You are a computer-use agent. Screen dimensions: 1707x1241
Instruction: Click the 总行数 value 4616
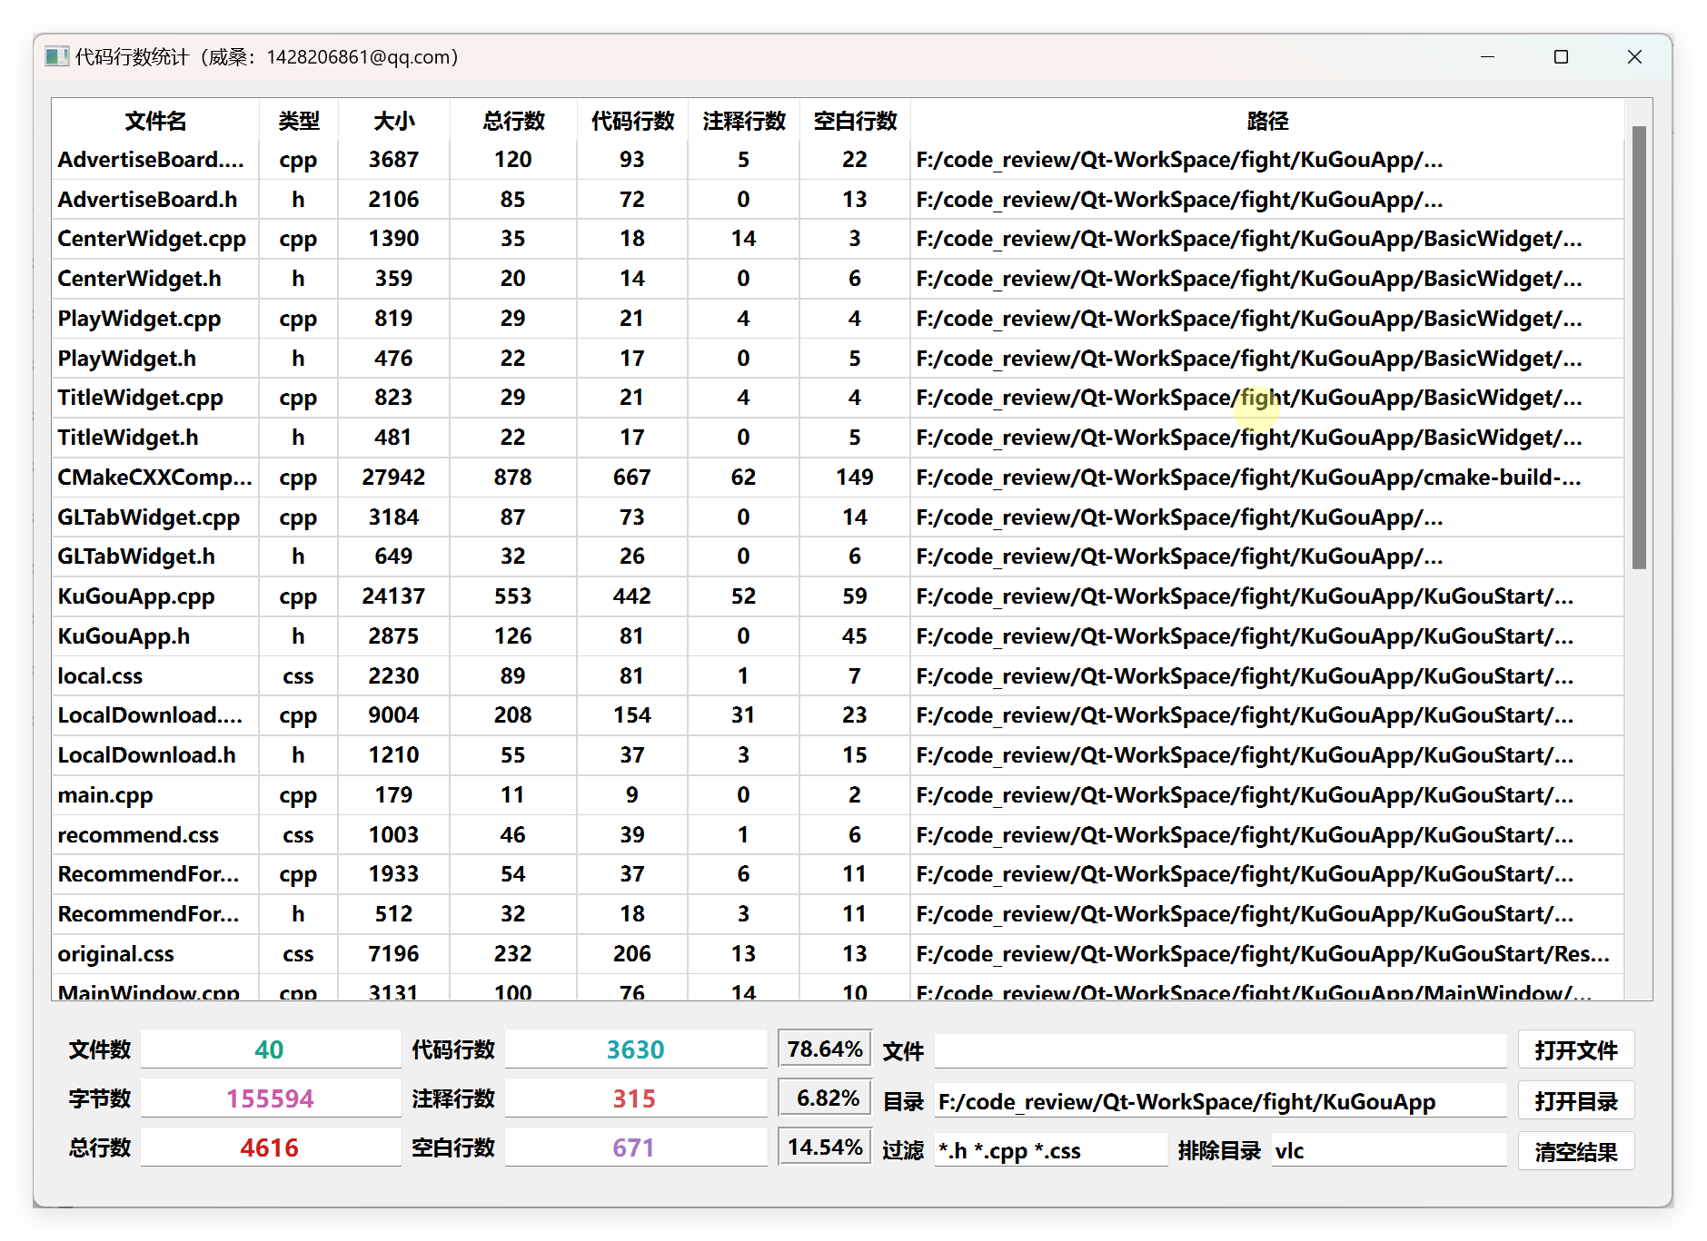tap(270, 1147)
